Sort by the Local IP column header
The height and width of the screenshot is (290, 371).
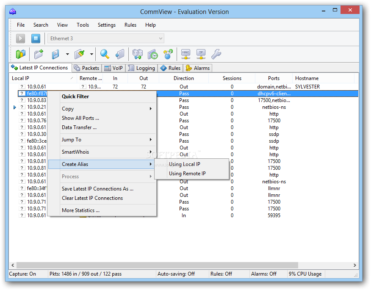[x=43, y=78]
